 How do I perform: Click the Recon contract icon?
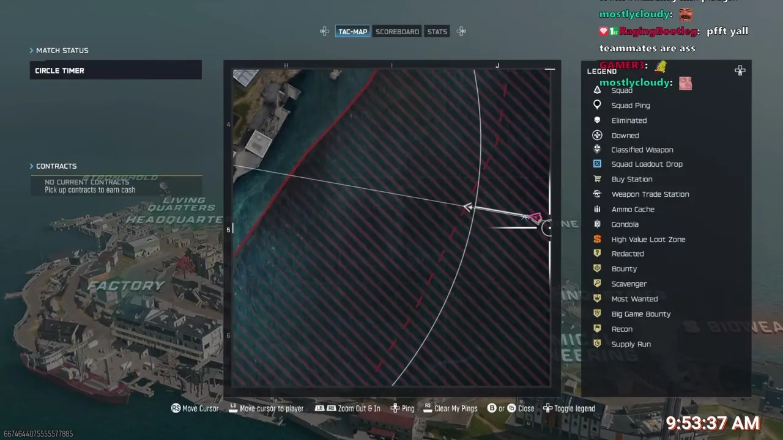[x=597, y=329]
